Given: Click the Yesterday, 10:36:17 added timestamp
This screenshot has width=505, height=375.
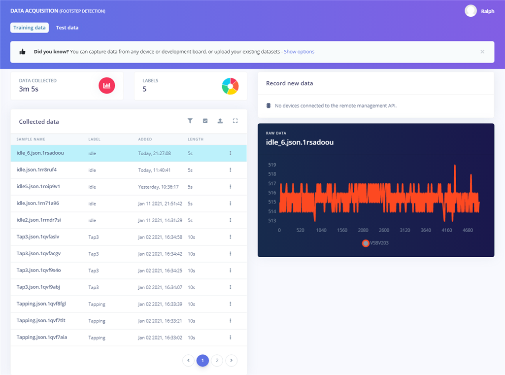Looking at the screenshot, I should [158, 187].
